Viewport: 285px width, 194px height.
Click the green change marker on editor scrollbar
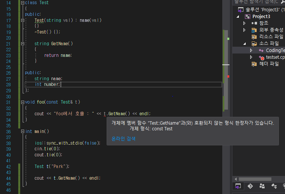pyautogui.click(x=228, y=39)
